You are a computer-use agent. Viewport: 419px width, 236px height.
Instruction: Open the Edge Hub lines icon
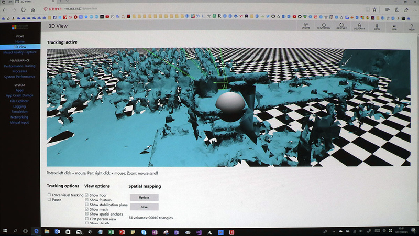[387, 9]
